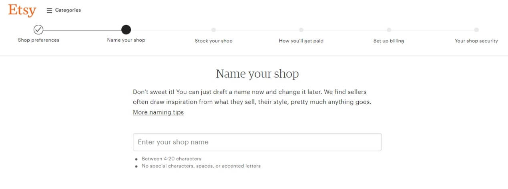508x189 pixels.
Task: Open the Your shop security step label
Action: tap(476, 41)
